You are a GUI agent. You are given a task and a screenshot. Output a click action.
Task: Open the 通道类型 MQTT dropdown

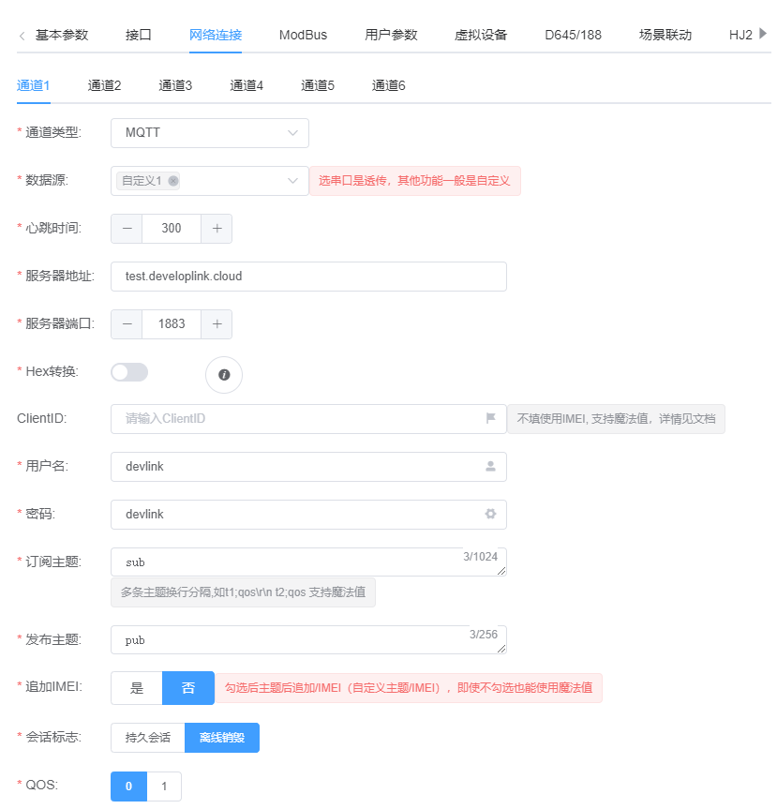pos(210,133)
